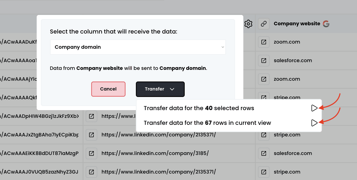
Task: Run play icon for 40 selected rows transfer
Action: click(x=314, y=108)
